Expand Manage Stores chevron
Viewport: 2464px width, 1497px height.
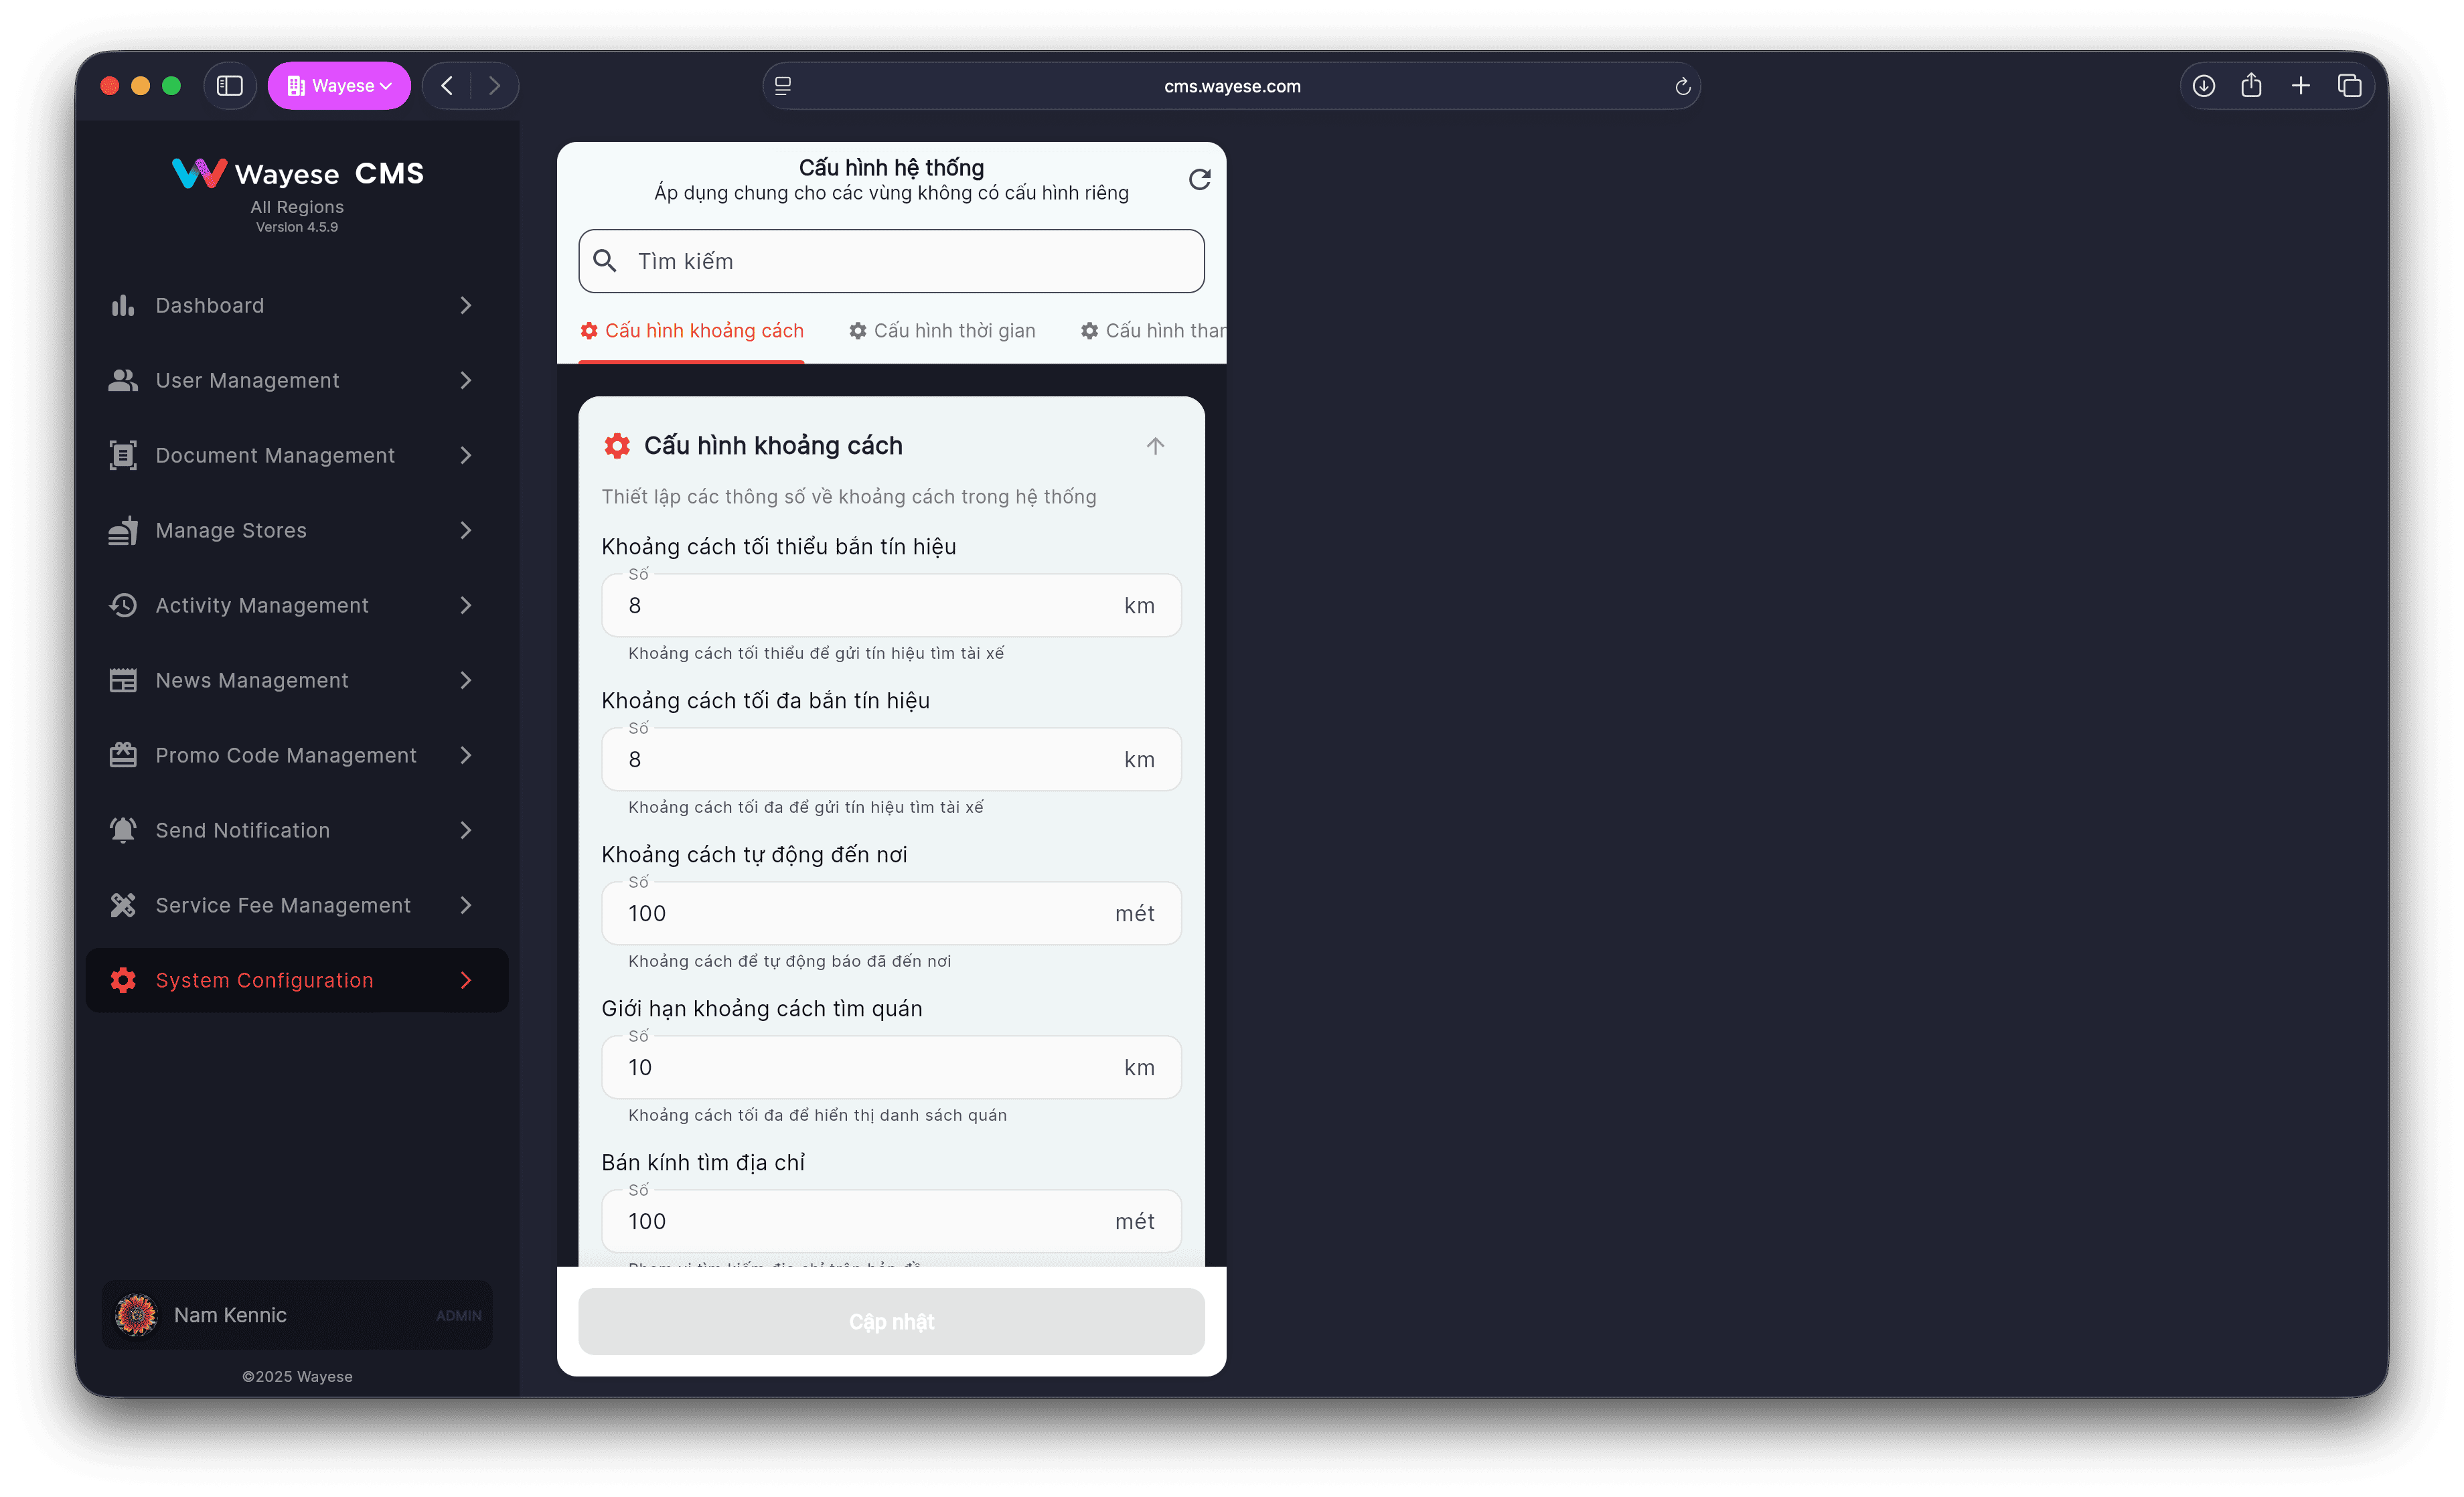[x=465, y=530]
